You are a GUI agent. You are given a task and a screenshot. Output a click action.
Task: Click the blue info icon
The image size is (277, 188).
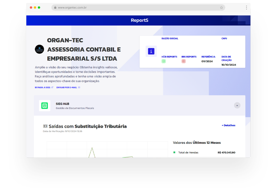point(151,51)
